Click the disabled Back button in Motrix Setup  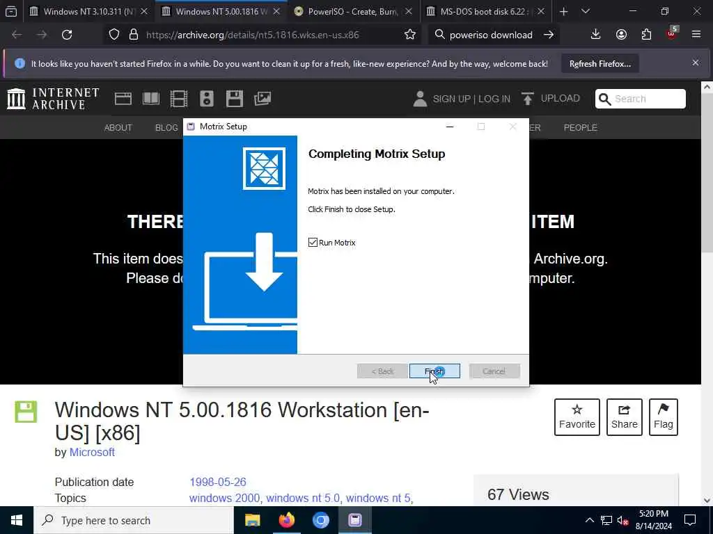[382, 371]
